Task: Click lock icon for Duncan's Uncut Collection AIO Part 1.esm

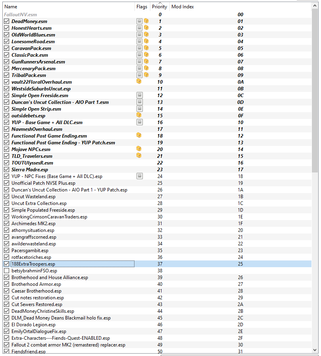Action: tap(140, 102)
